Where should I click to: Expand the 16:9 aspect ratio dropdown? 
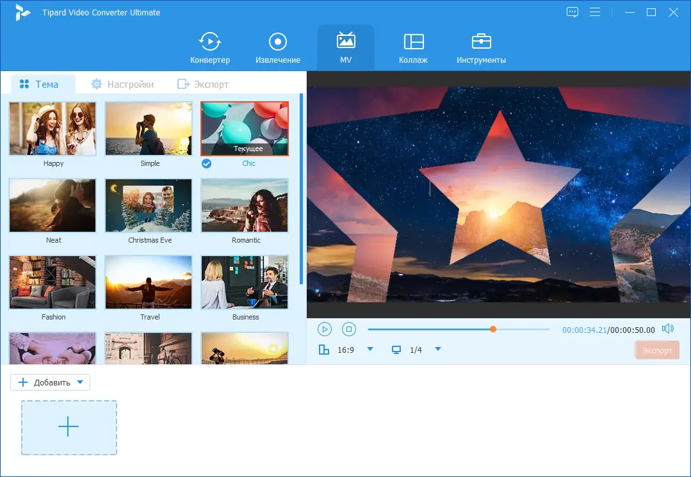[370, 349]
